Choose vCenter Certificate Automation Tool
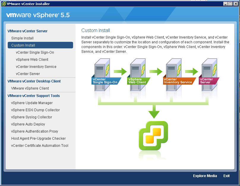 coord(40,146)
